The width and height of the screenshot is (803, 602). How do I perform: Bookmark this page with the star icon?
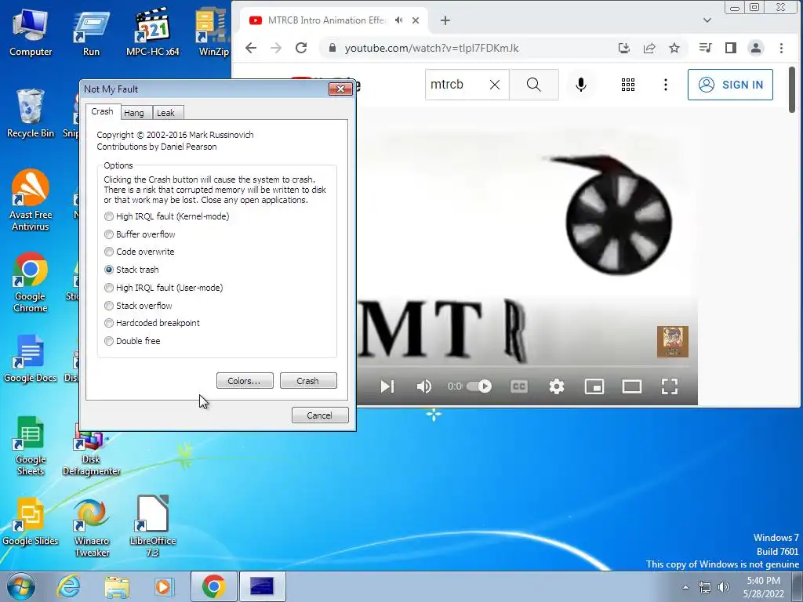(674, 48)
